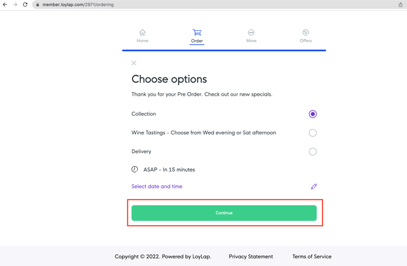The width and height of the screenshot is (407, 266).
Task: Switch to the Offers tab label
Action: (x=306, y=41)
